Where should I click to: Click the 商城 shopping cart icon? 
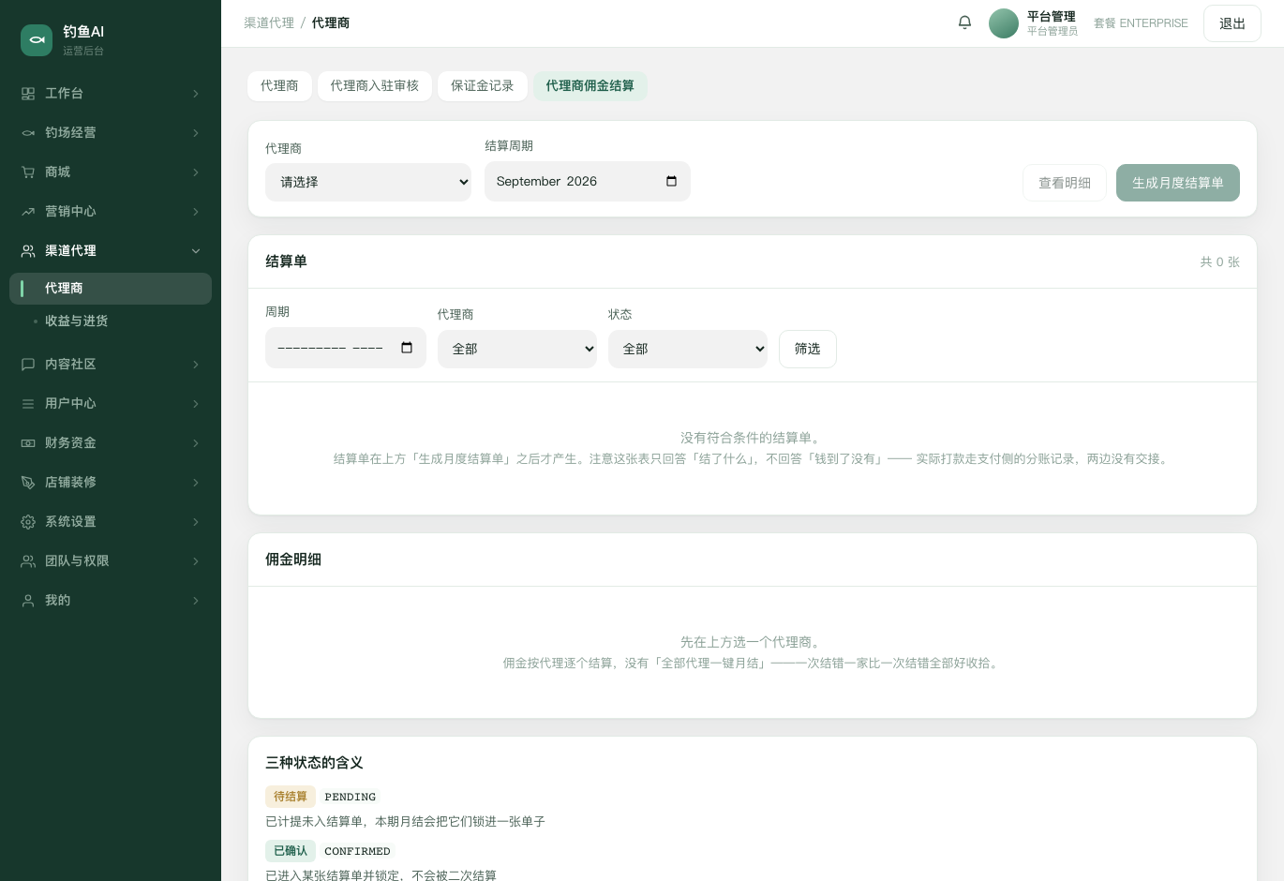[x=28, y=172]
